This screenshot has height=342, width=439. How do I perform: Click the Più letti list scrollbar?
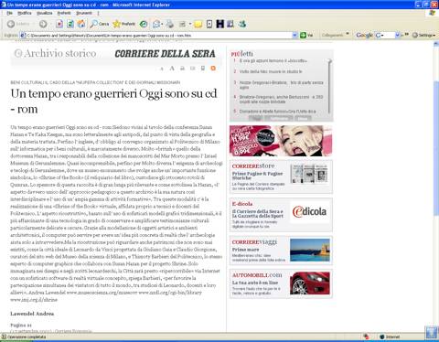coord(329,86)
